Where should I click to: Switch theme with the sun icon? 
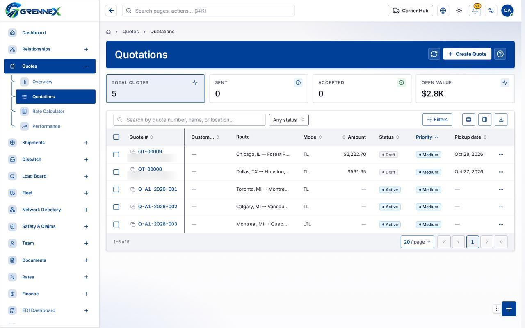point(459,11)
